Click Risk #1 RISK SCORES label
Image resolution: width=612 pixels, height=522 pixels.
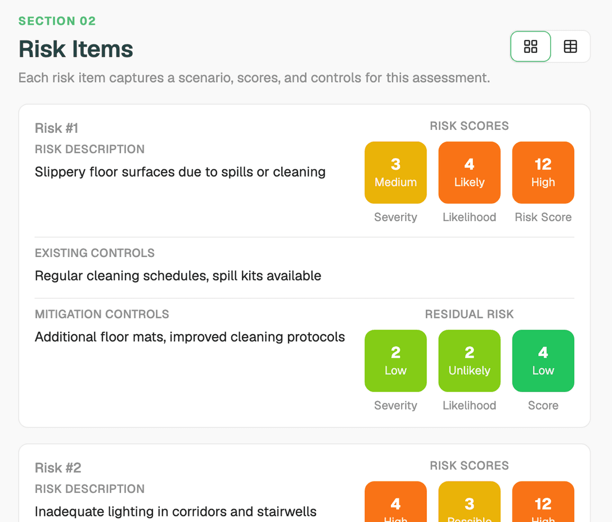coord(469,126)
